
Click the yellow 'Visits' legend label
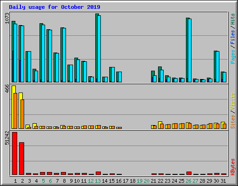click(232, 101)
